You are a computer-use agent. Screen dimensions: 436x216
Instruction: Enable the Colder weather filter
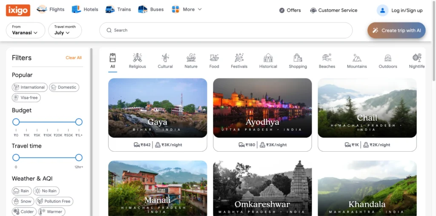pyautogui.click(x=24, y=212)
